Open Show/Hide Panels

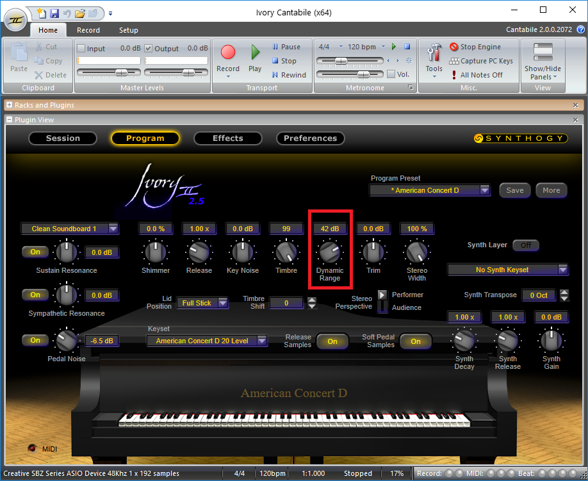[x=543, y=61]
